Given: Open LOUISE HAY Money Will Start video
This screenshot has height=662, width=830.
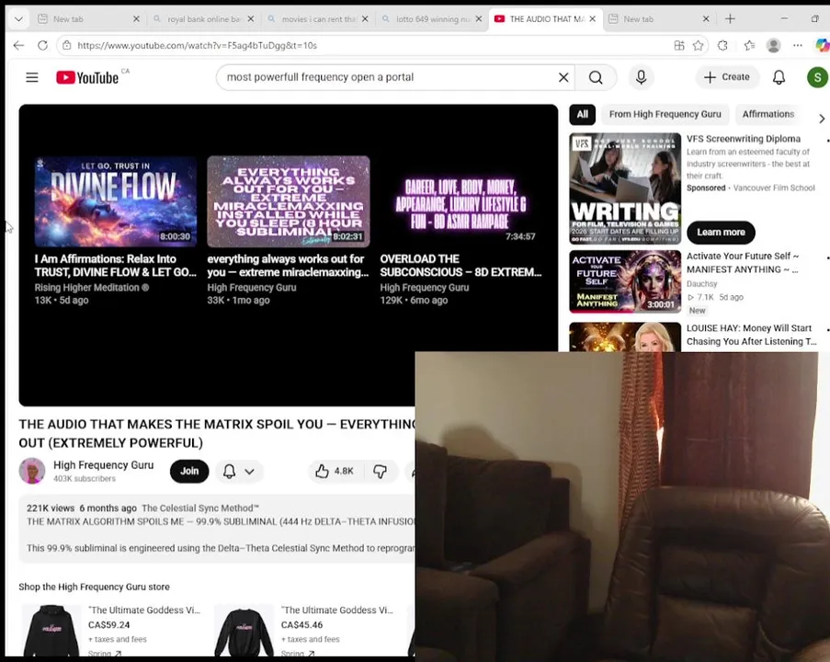Looking at the screenshot, I should click(751, 335).
